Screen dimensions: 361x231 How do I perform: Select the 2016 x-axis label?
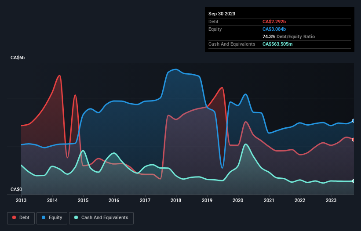point(114,200)
